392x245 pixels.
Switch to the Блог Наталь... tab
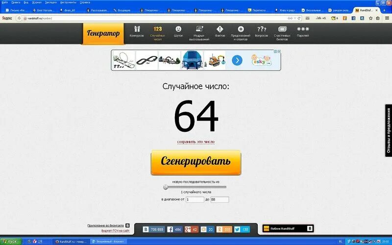click(44, 10)
